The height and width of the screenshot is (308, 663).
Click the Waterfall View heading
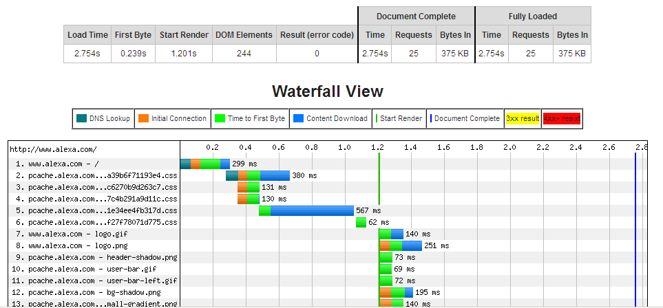[328, 91]
